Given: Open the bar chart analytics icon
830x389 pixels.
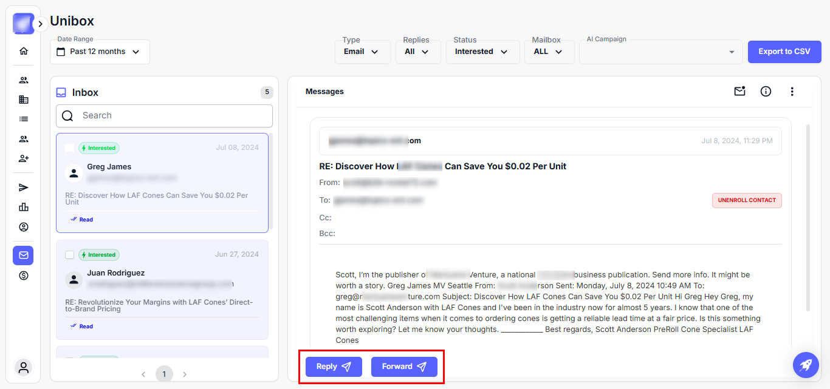Looking at the screenshot, I should (24, 207).
